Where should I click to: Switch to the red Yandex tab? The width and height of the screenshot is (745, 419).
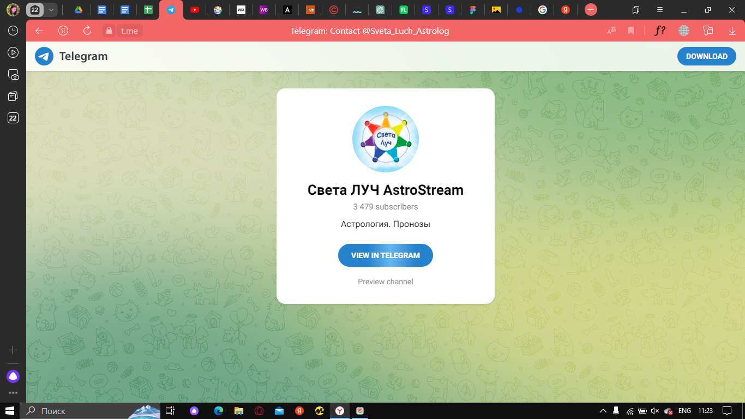click(566, 10)
